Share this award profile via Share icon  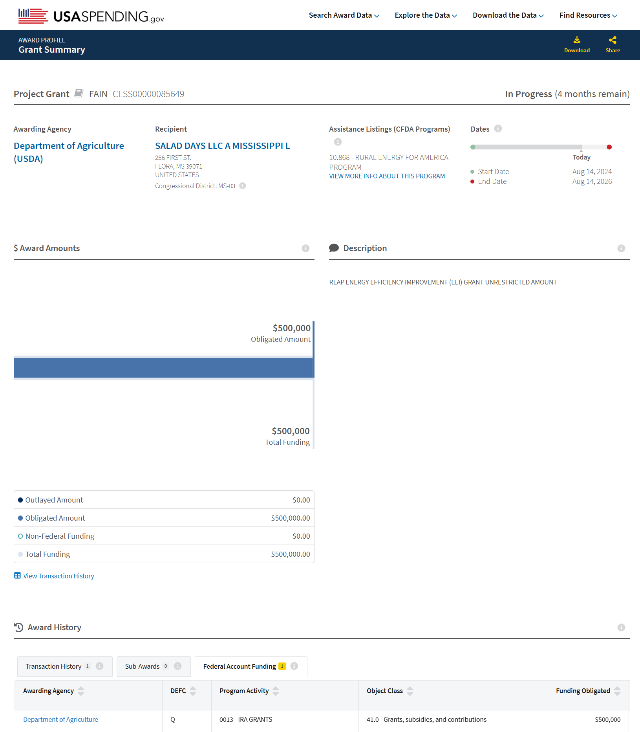click(x=613, y=40)
